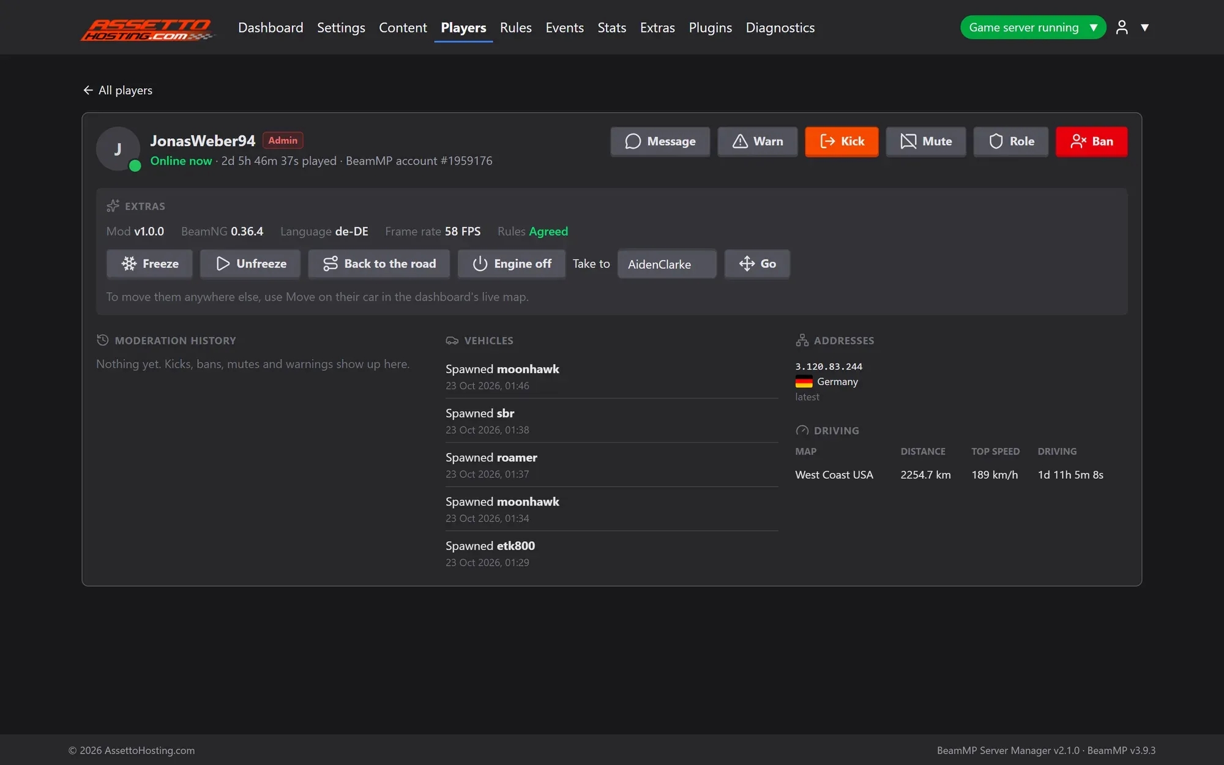Click the IP address 3.120.83.244

click(x=829, y=367)
